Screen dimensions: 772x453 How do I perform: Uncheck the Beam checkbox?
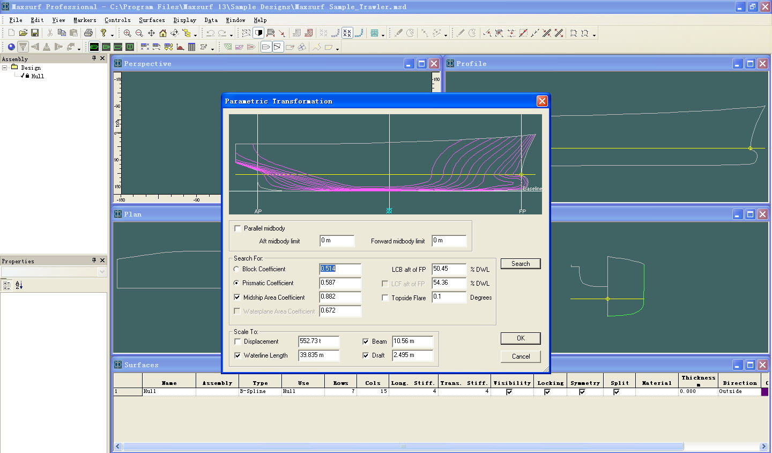(366, 341)
